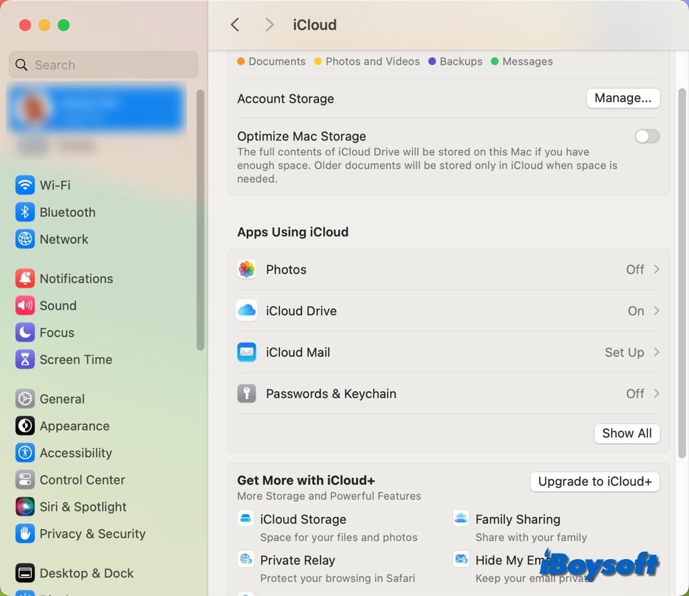Click the Photos "Off" status
Image resolution: width=689 pixels, height=596 pixels.
click(x=635, y=269)
